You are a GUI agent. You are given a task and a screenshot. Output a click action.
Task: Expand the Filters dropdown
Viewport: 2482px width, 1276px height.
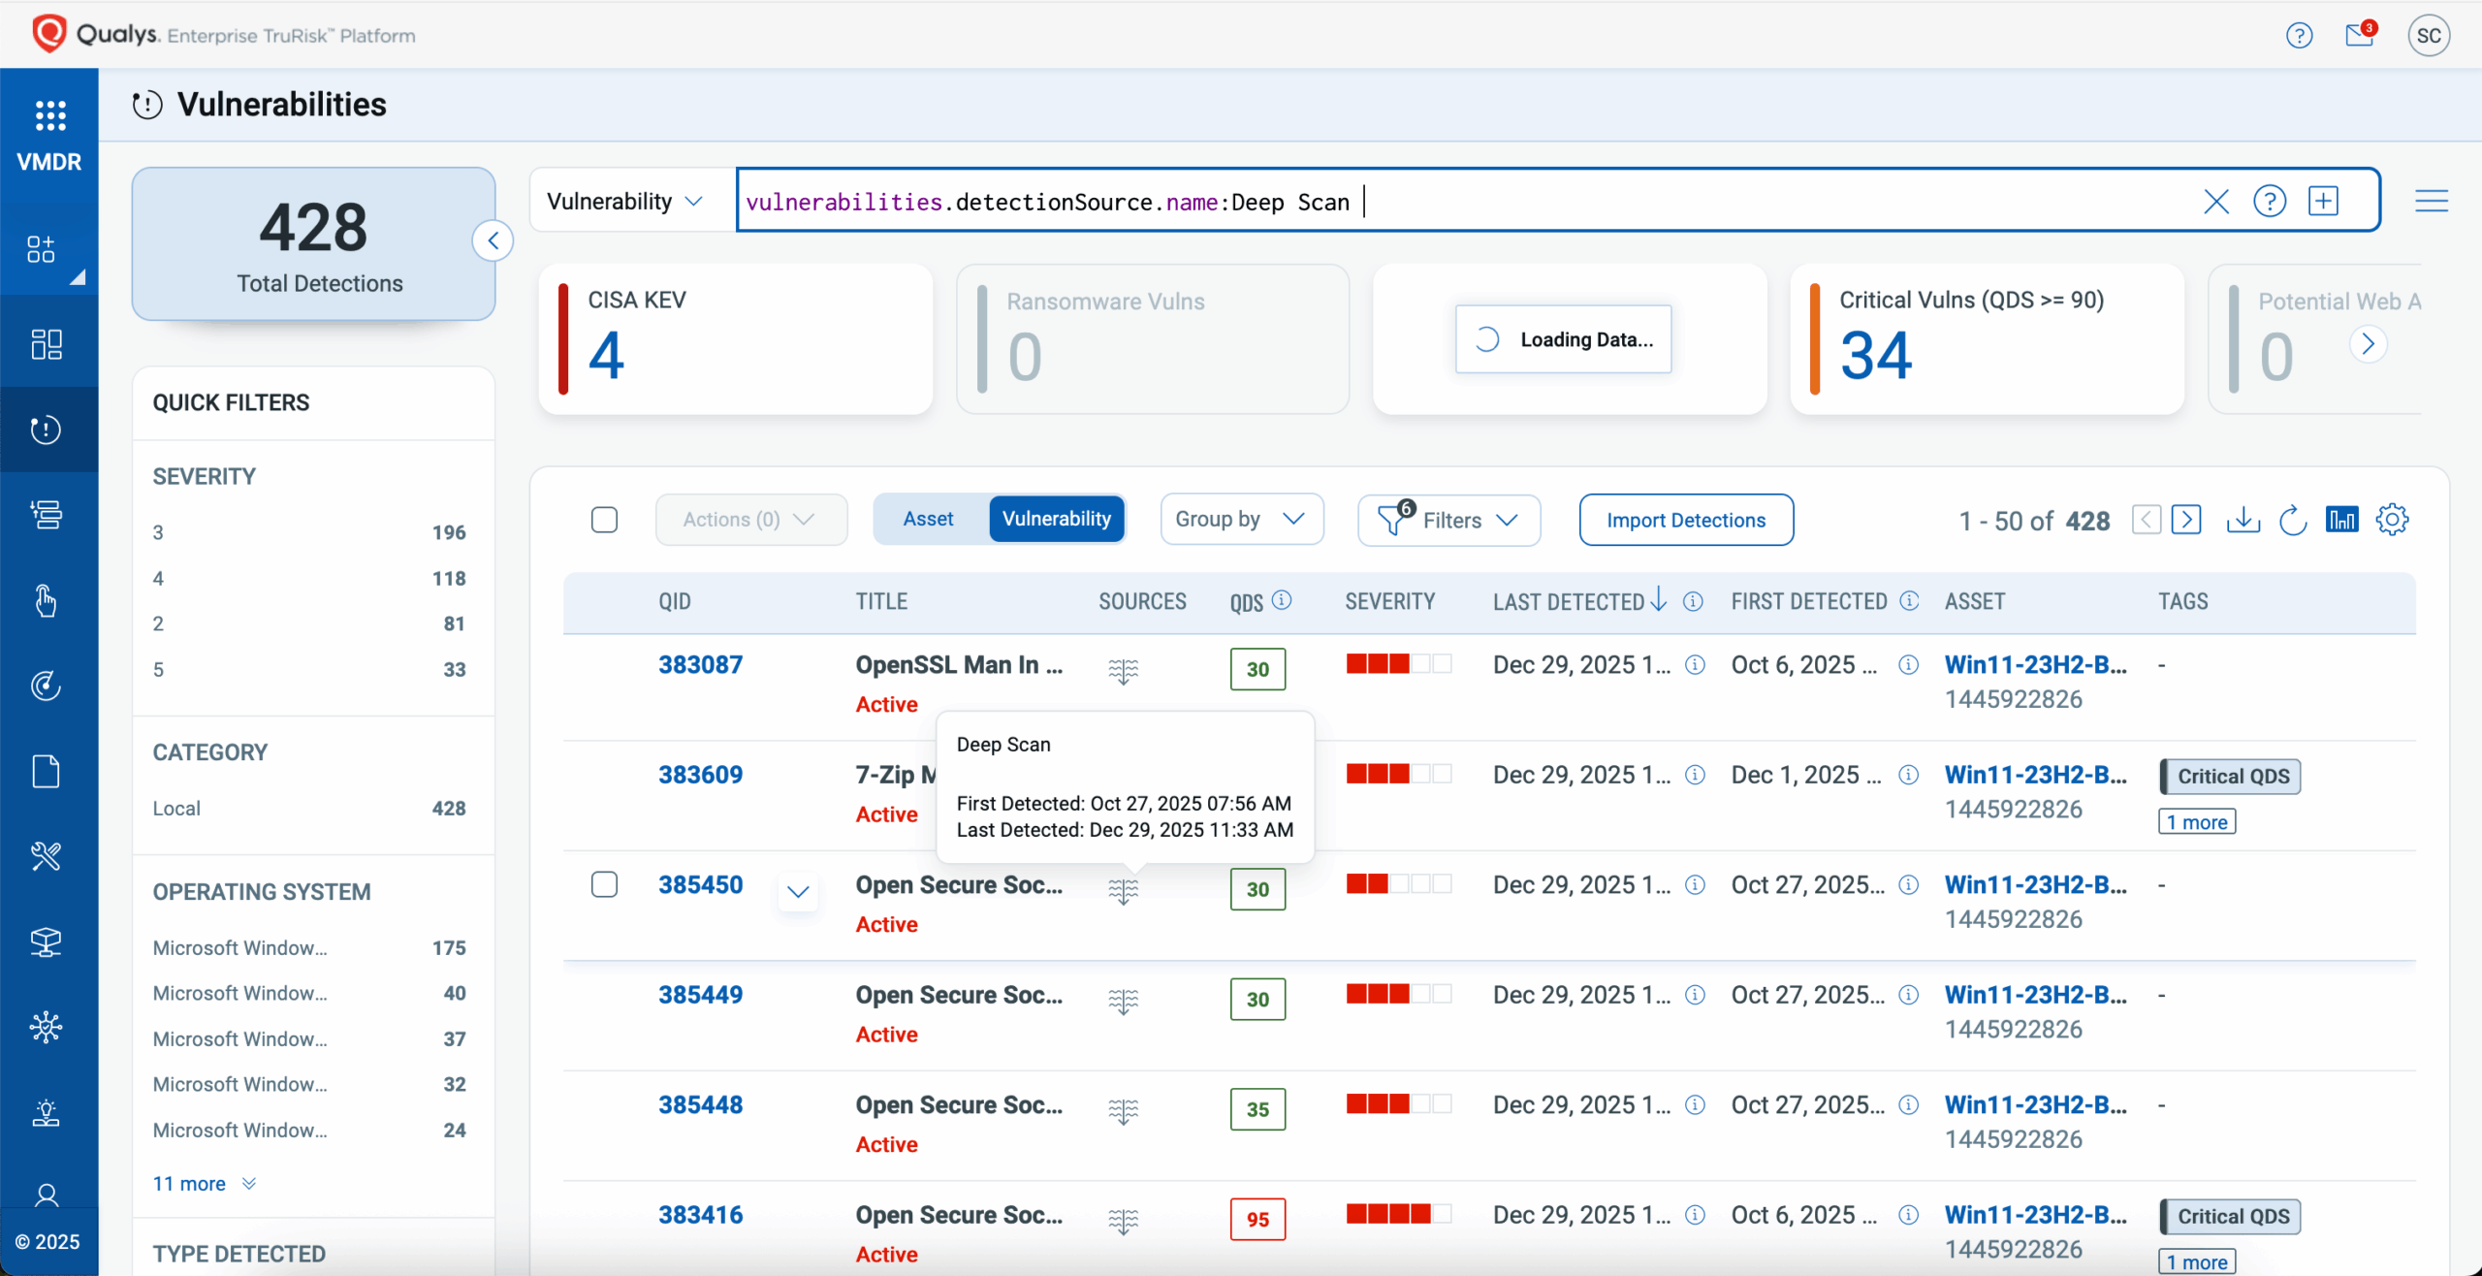pos(1449,520)
